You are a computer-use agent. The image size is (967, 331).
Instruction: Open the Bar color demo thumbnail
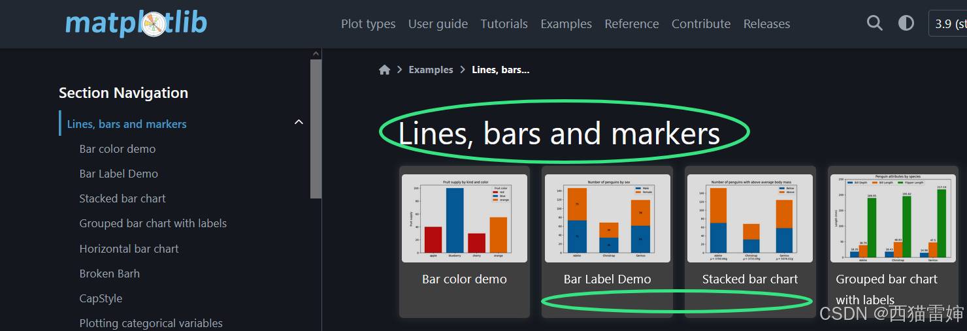(x=464, y=219)
